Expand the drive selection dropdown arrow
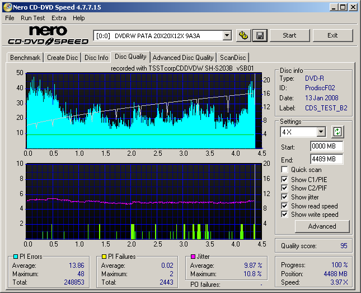 (x=227, y=35)
